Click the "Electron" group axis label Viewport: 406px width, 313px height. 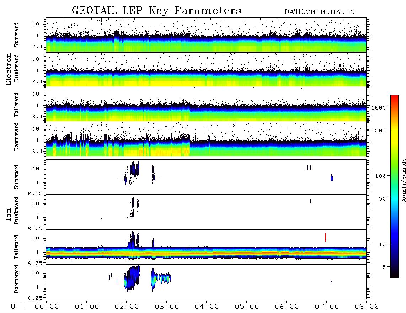tap(8, 69)
